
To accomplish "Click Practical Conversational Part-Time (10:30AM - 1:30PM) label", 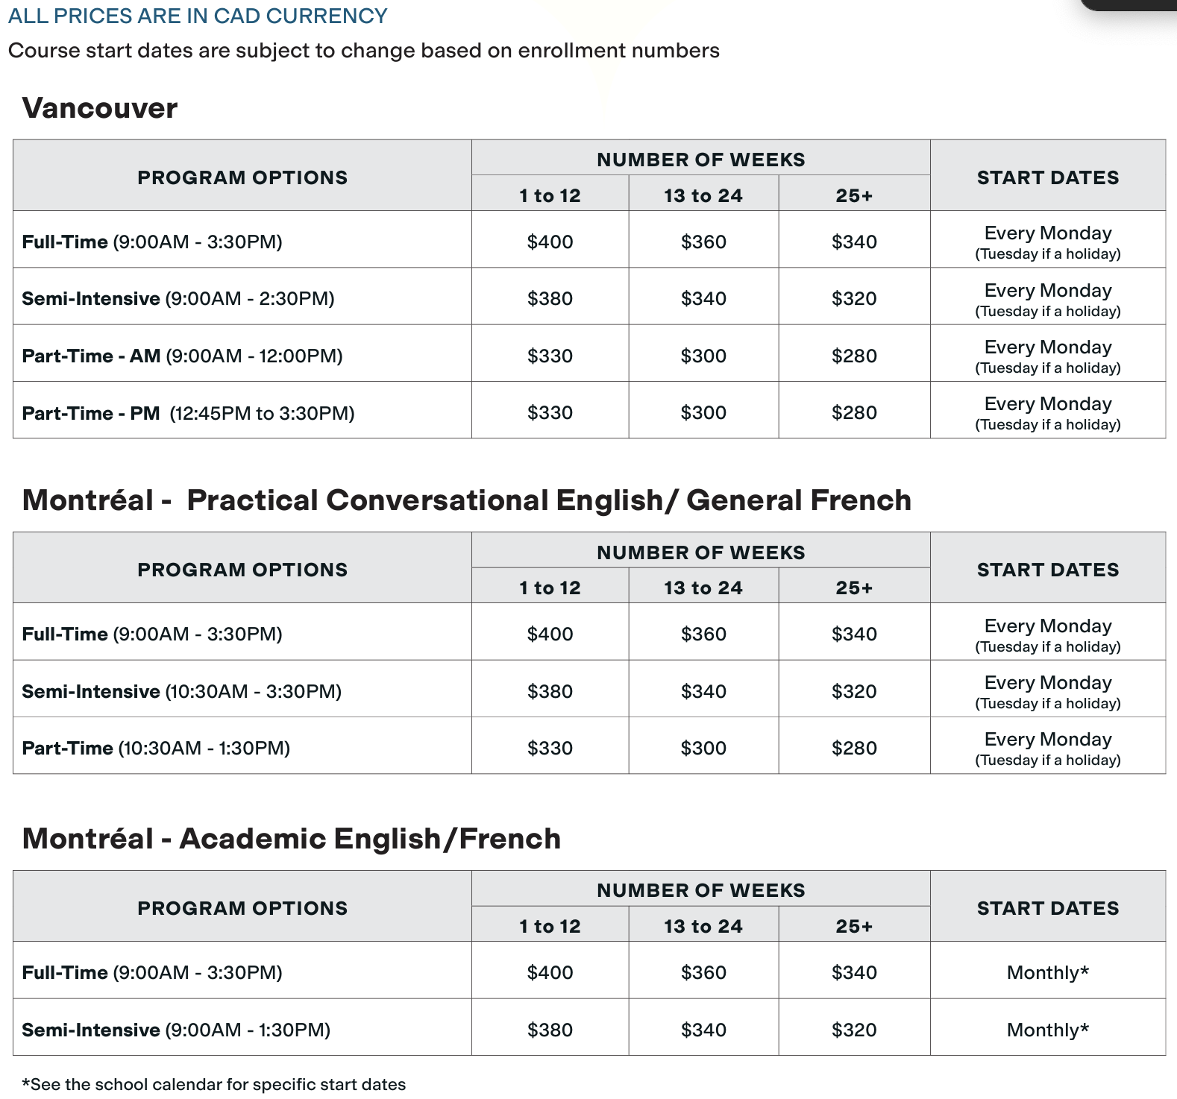I will tap(156, 748).
